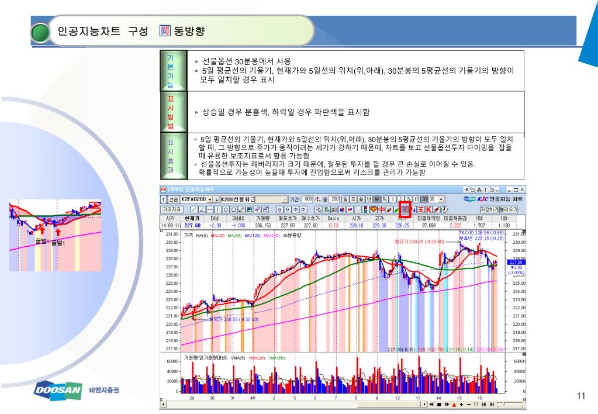Toggle the 15 minute interval button
598x414 pixels.
coord(416,199)
